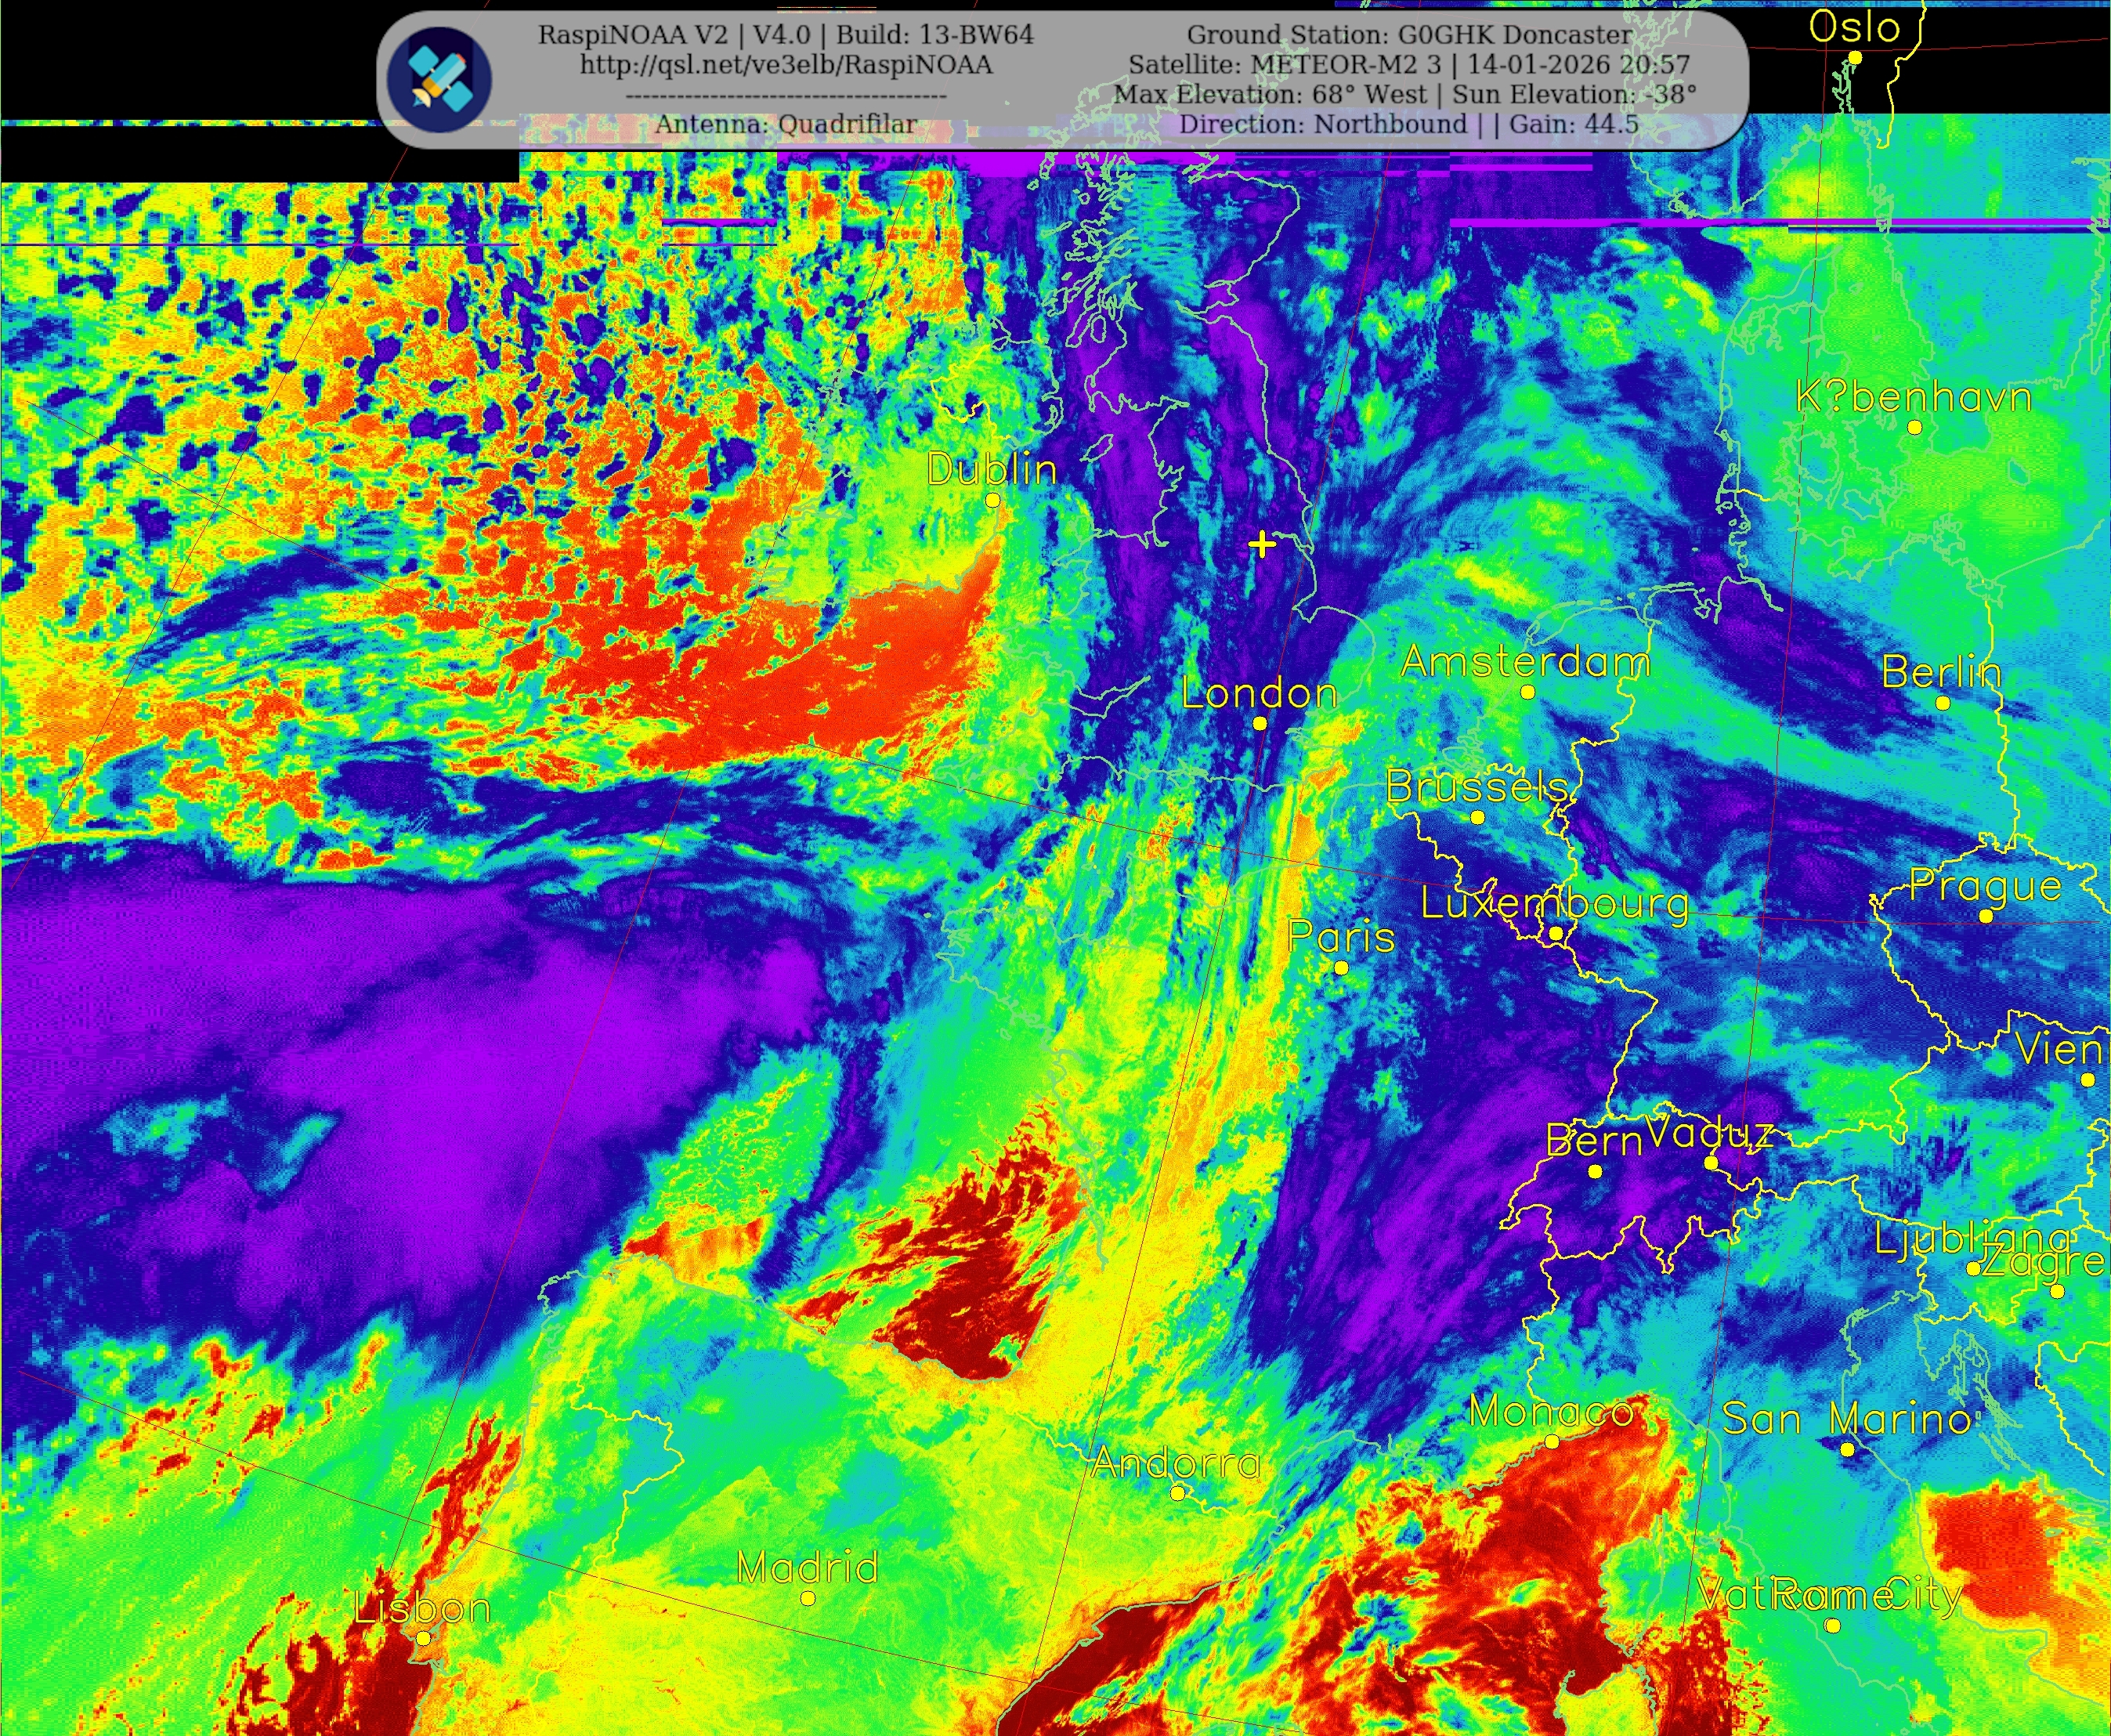This screenshot has height=1736, width=2111.
Task: Click the Dublin city marker dot
Action: 992,500
